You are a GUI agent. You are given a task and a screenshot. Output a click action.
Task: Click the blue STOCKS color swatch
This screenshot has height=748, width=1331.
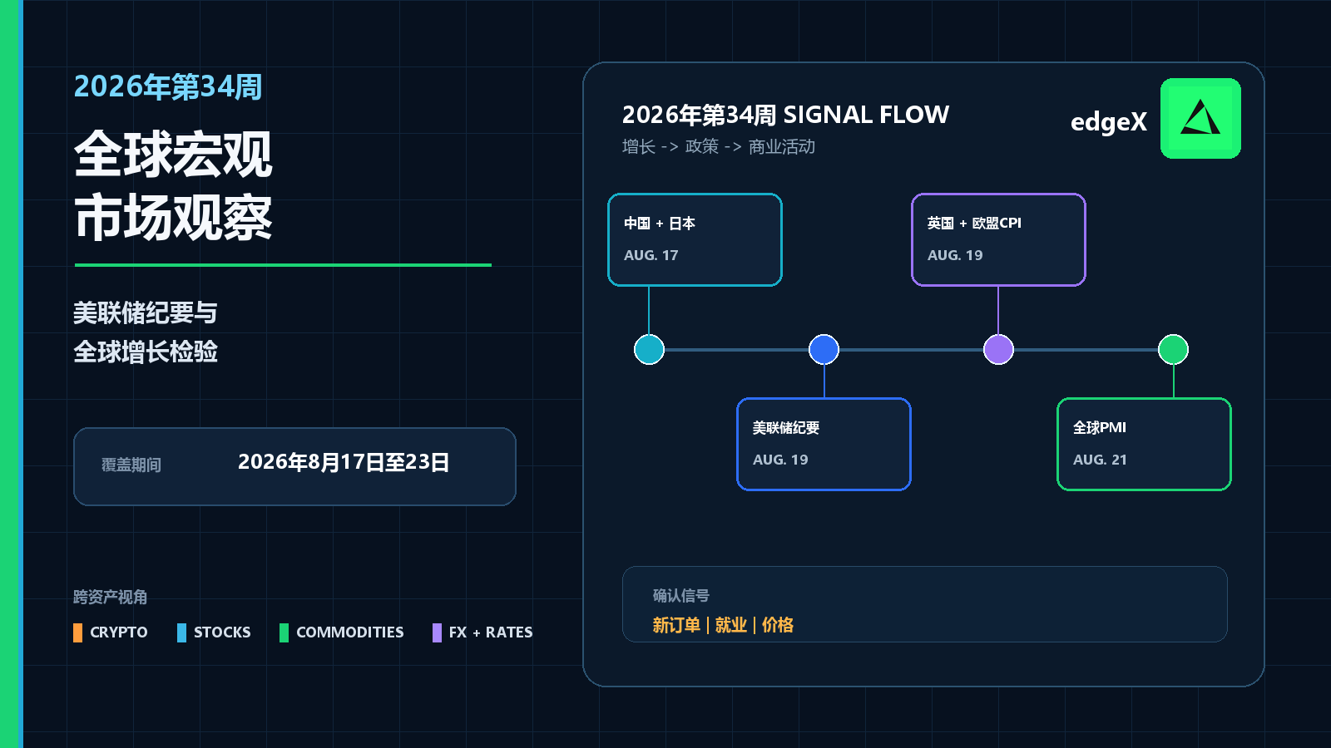tap(181, 632)
